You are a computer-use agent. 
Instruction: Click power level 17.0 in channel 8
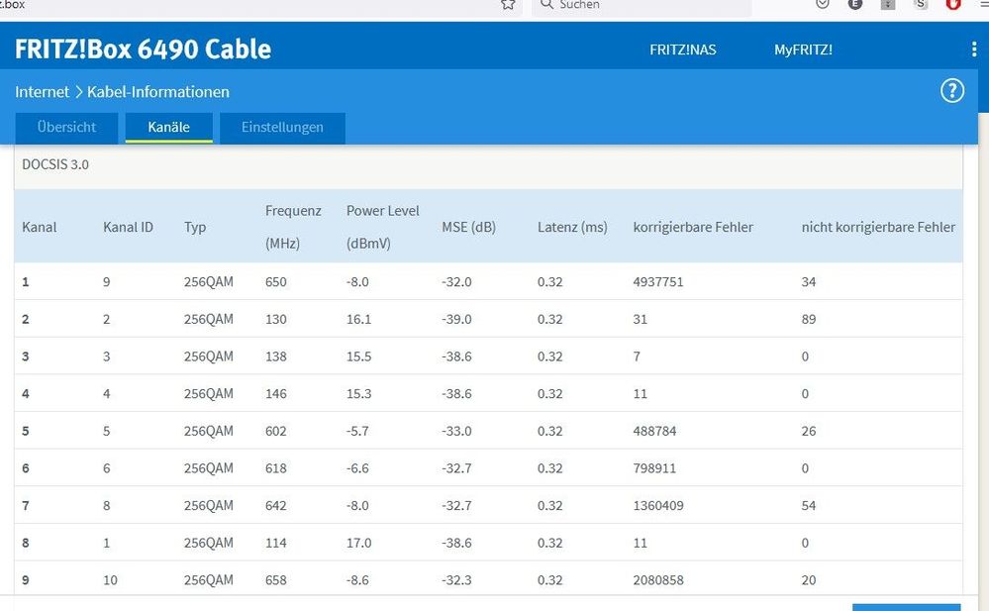pyautogui.click(x=359, y=543)
